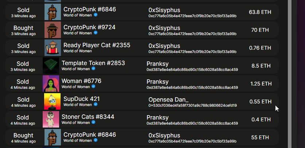Click wallet address in CryptoPunk #9724 row

click(x=193, y=34)
